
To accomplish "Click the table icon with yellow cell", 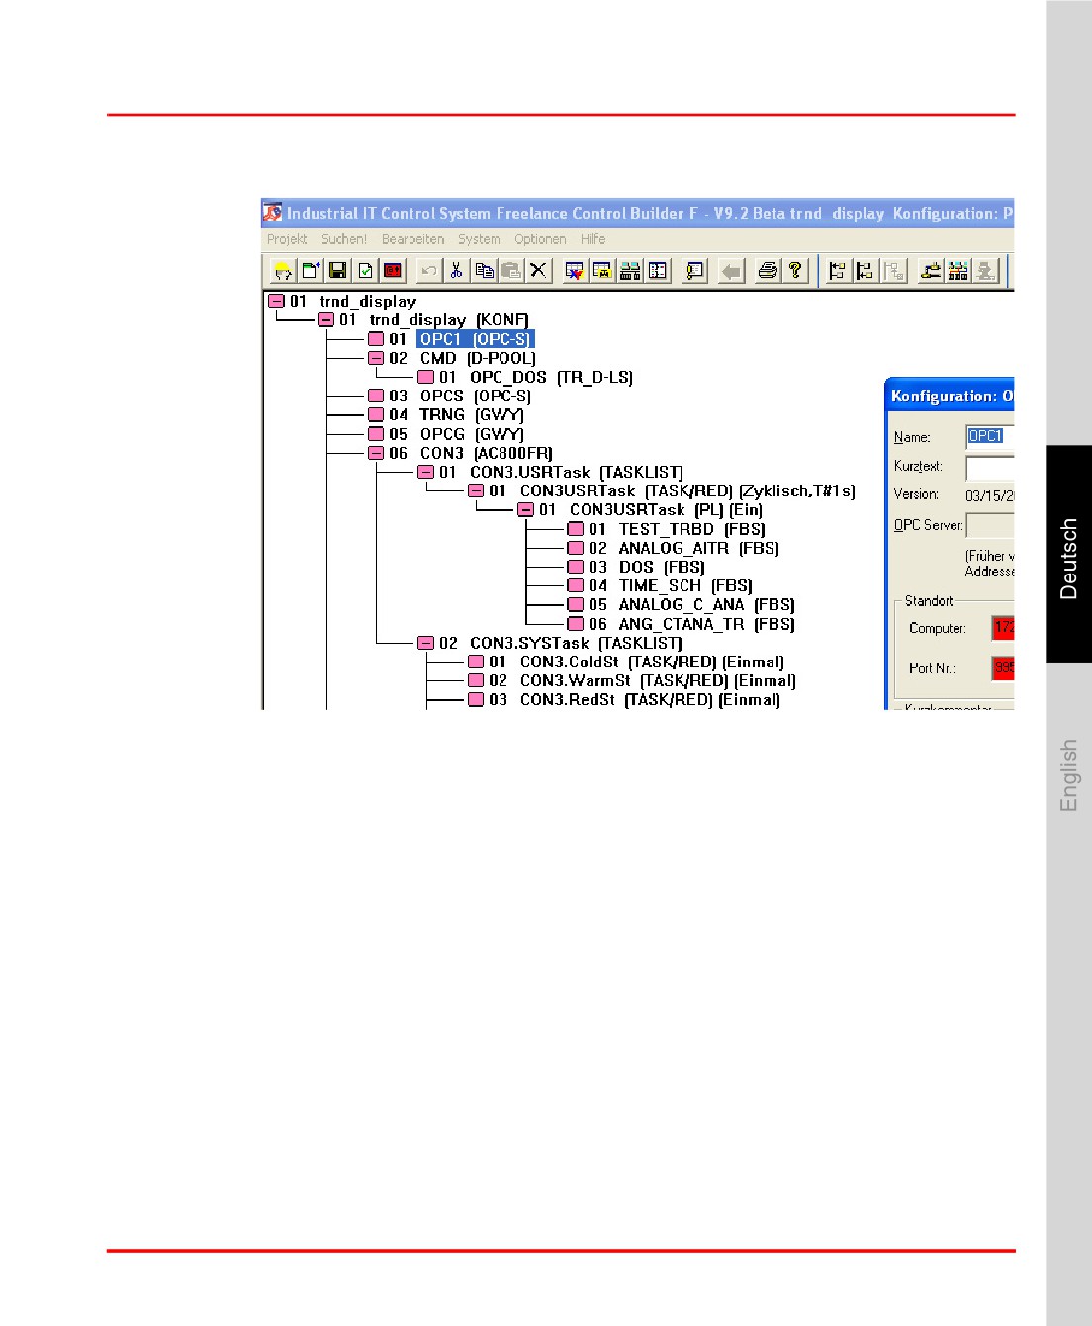I will 602,270.
